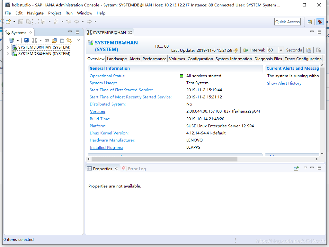Open the New wizard dropdown arrow
The image size is (329, 247).
[x=14, y=22]
